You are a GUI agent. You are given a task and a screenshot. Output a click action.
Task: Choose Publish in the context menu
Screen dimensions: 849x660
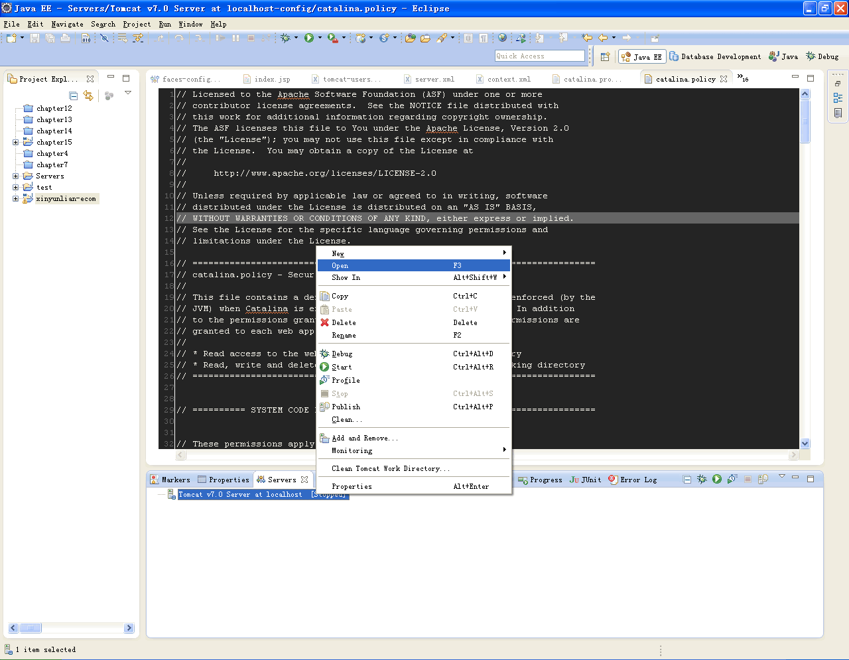pos(413,407)
